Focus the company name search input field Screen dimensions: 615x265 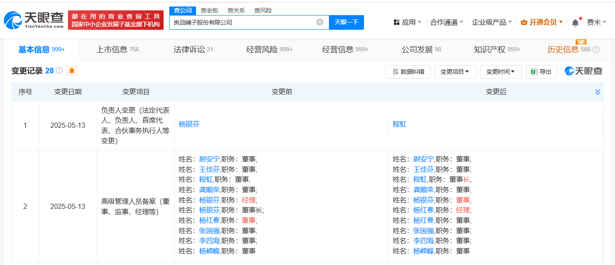242,22
